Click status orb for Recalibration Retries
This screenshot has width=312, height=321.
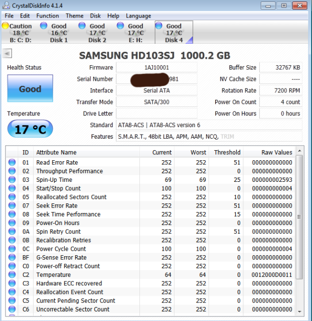pyautogui.click(x=12, y=240)
